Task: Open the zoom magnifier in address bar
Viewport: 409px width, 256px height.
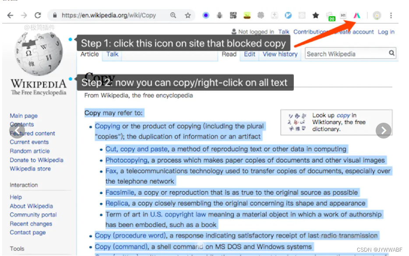Action: pyautogui.click(x=173, y=15)
